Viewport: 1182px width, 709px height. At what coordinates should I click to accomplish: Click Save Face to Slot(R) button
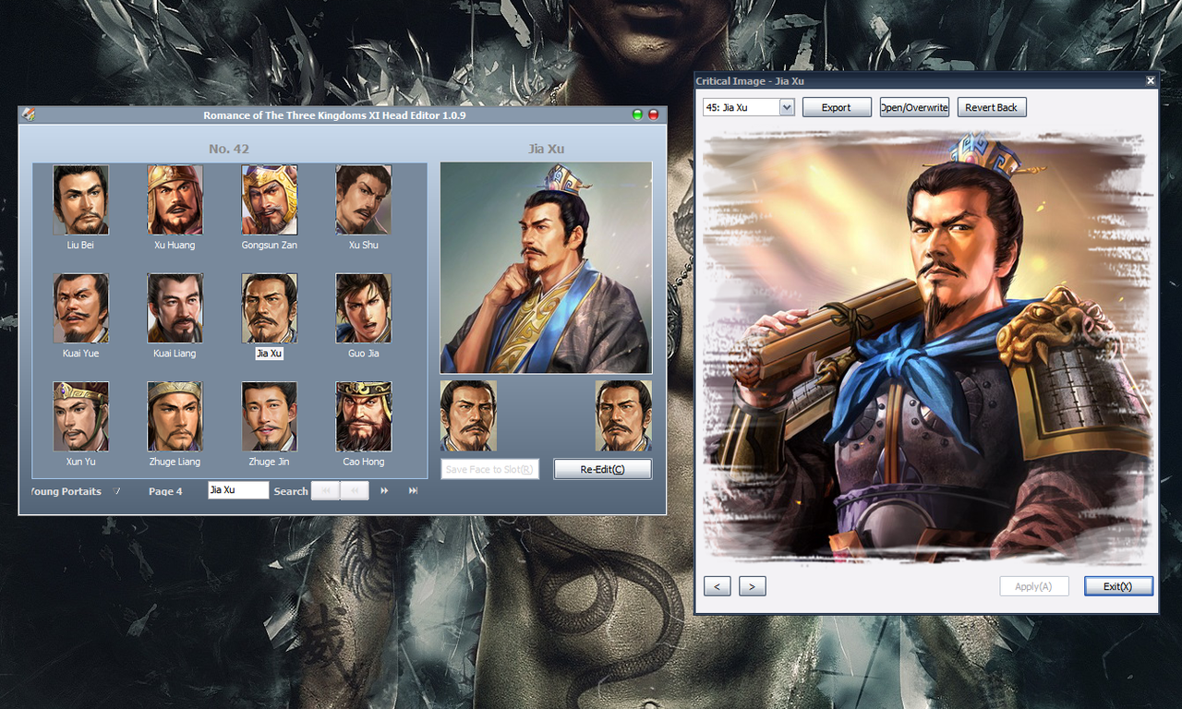click(x=489, y=469)
